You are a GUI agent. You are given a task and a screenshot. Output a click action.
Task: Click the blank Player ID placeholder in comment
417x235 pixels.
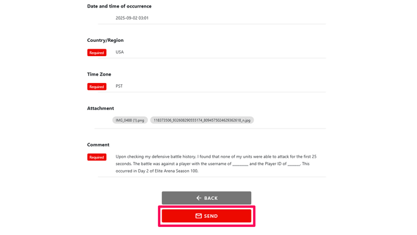(x=293, y=164)
